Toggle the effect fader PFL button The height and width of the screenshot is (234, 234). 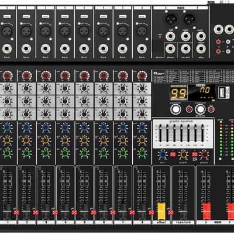[x=171, y=212]
